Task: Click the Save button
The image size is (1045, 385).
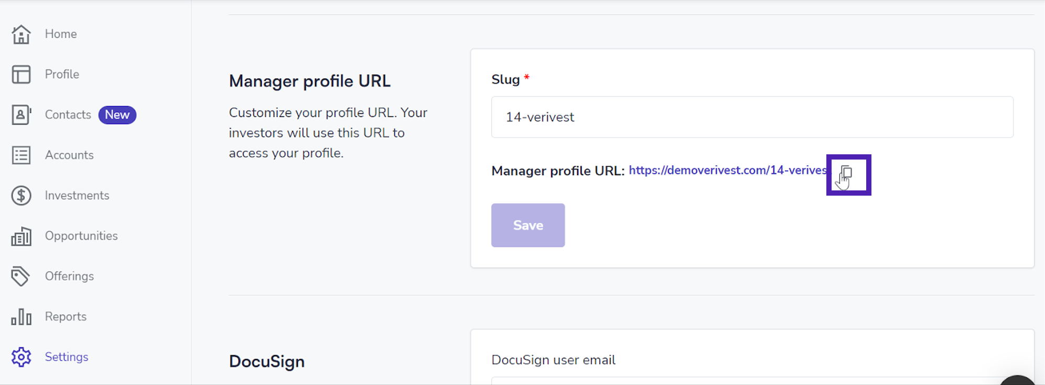Action: click(x=528, y=225)
